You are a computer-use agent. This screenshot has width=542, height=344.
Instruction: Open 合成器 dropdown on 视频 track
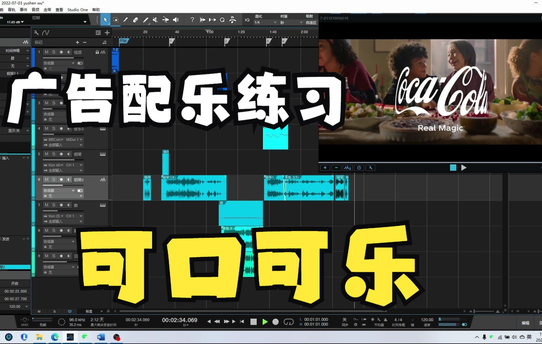(59, 63)
